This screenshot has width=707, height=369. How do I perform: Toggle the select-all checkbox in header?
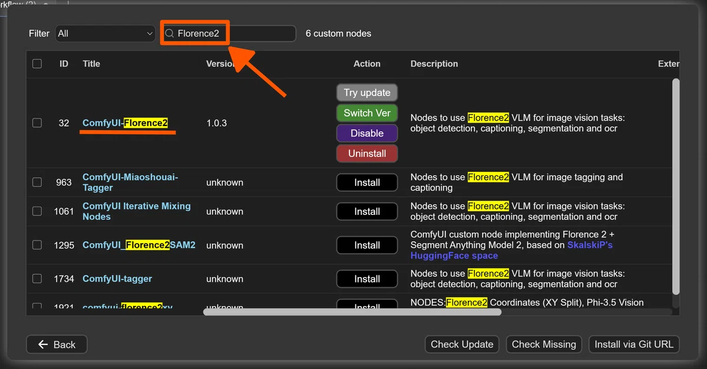click(x=37, y=64)
